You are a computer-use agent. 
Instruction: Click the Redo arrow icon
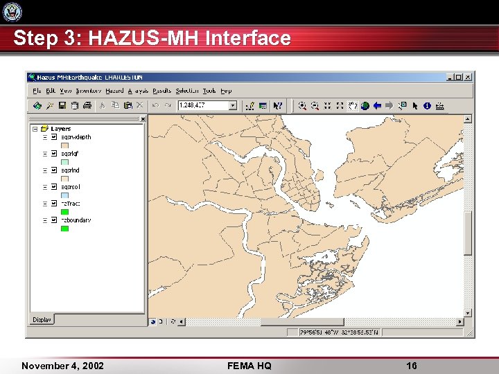tap(168, 105)
